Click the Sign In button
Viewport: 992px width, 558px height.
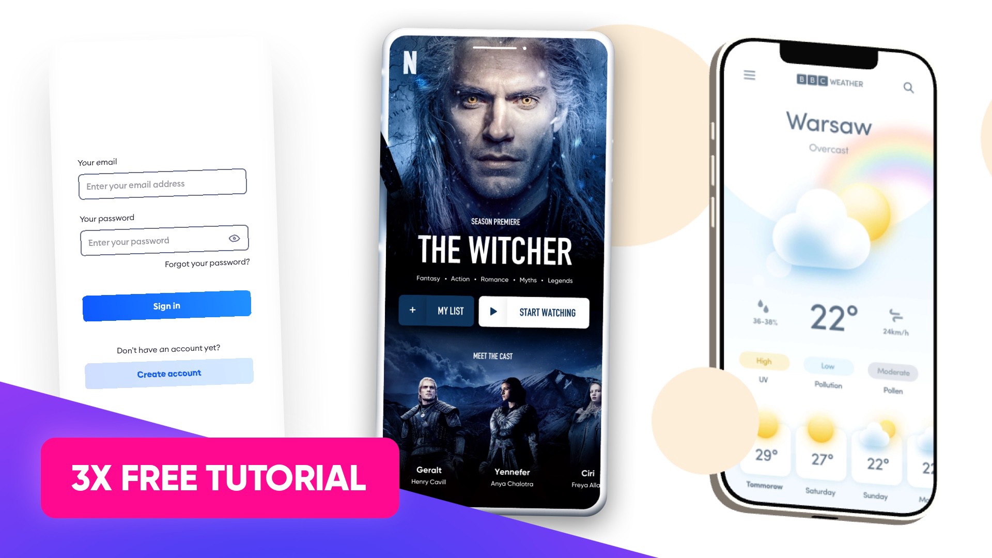[166, 305]
